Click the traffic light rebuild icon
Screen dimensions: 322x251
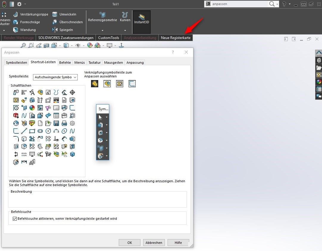4,4
